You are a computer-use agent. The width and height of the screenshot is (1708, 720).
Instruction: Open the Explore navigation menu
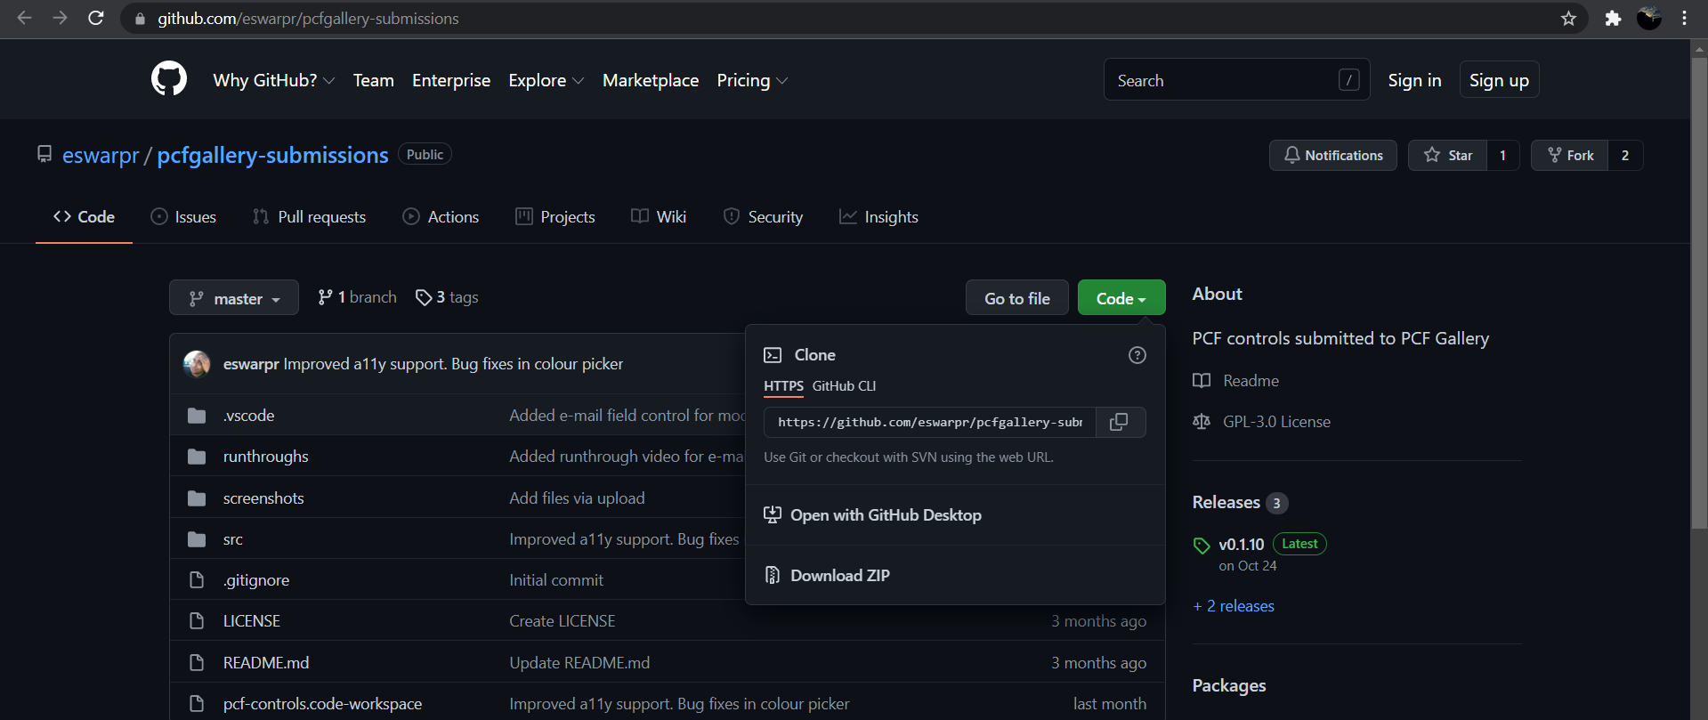tap(546, 80)
